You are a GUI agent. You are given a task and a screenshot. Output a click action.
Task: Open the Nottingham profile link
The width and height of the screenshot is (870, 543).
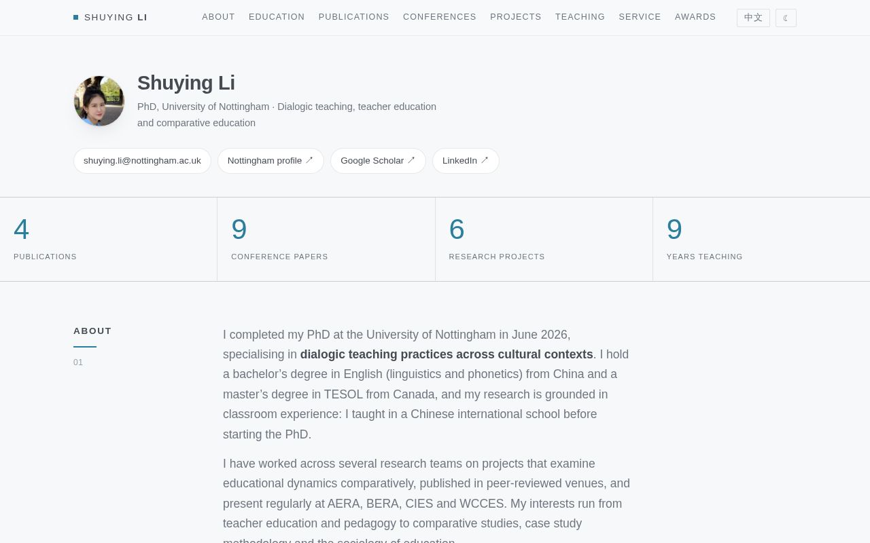click(x=271, y=161)
